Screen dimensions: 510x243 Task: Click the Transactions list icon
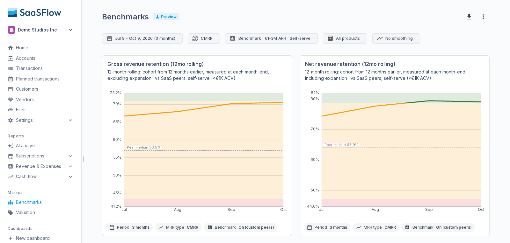11,68
